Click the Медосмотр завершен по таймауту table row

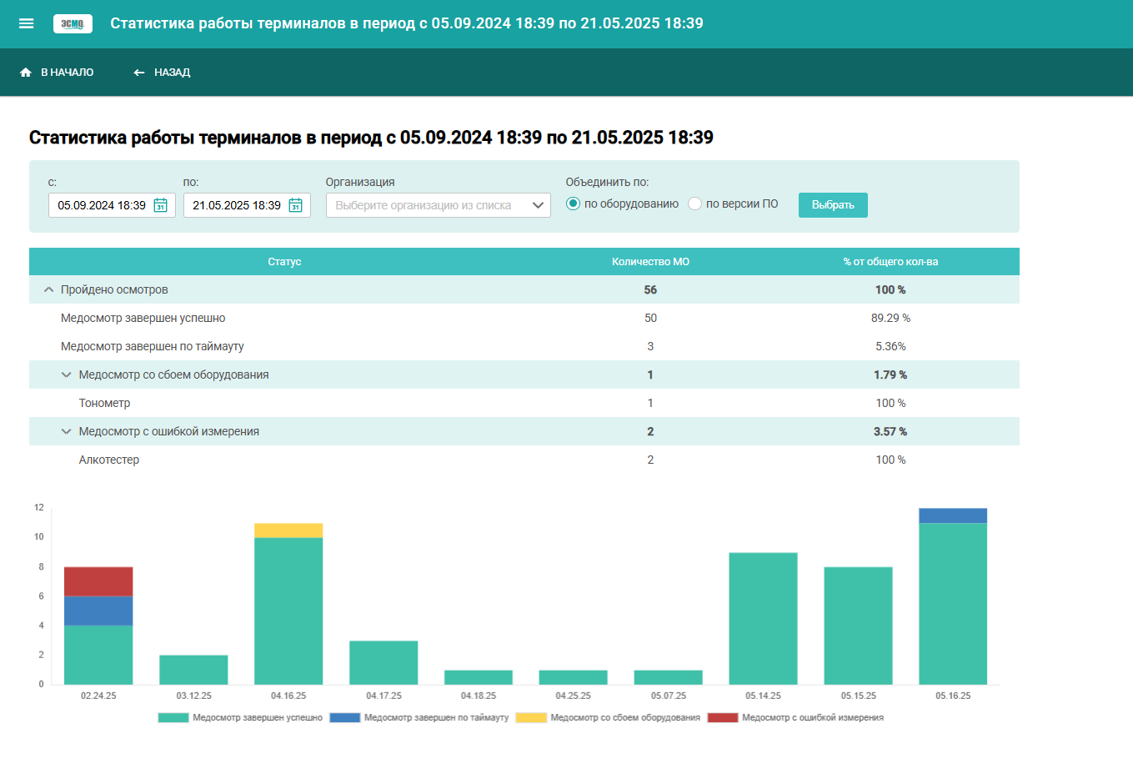click(x=524, y=346)
